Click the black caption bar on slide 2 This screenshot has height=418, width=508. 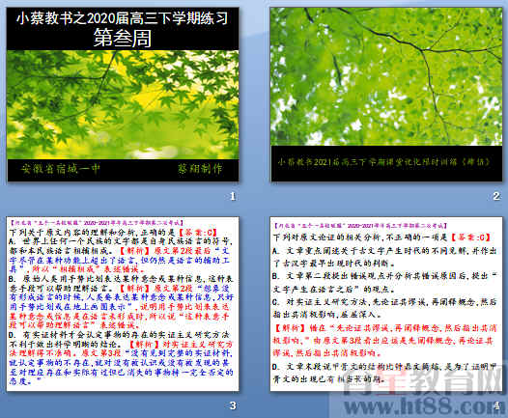tap(386, 163)
